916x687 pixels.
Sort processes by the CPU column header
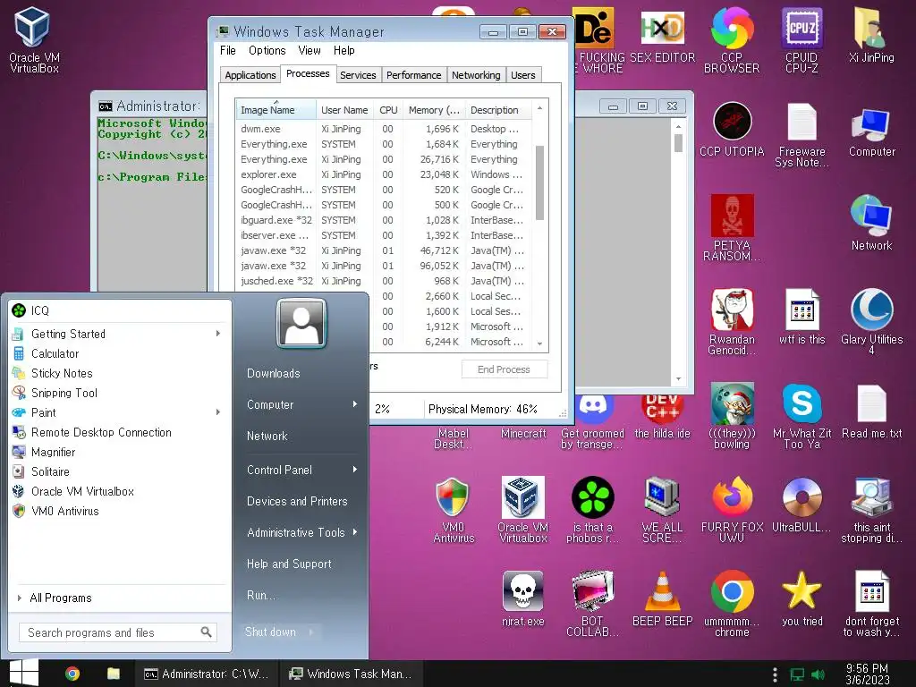(x=388, y=110)
